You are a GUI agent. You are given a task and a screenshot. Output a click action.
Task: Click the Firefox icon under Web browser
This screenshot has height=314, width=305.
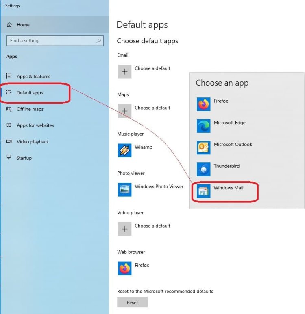point(124,268)
